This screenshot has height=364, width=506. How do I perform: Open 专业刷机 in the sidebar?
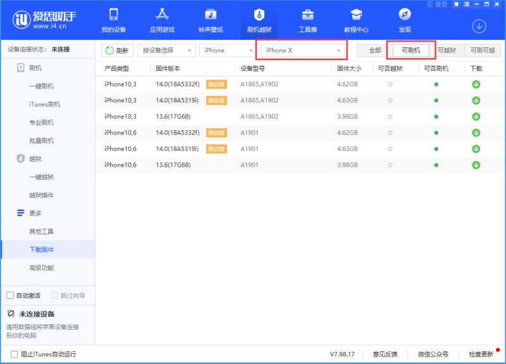tap(41, 122)
